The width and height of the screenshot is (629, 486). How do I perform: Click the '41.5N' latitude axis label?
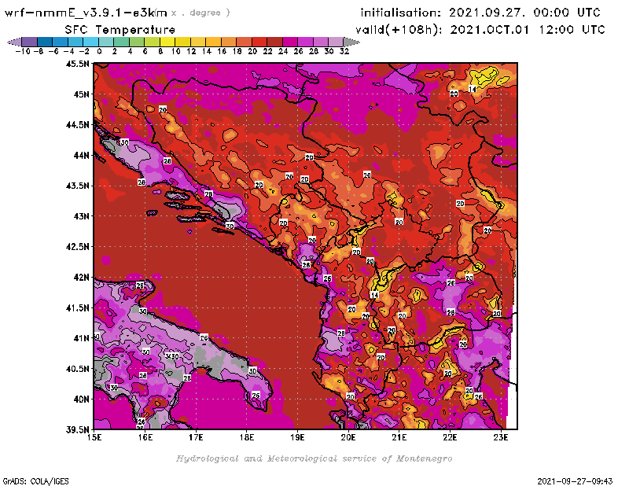tap(77, 307)
